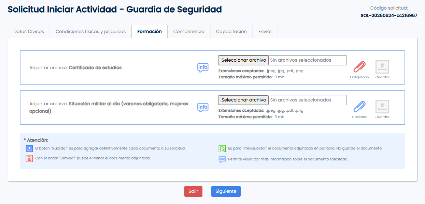Open info icon for Situación militar al día
Image resolution: width=425 pixels, height=204 pixels.
(x=203, y=107)
